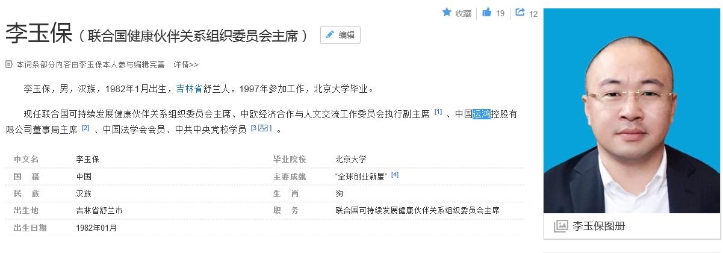
Task: Click the page title 李玉保
Action: pos(39,35)
